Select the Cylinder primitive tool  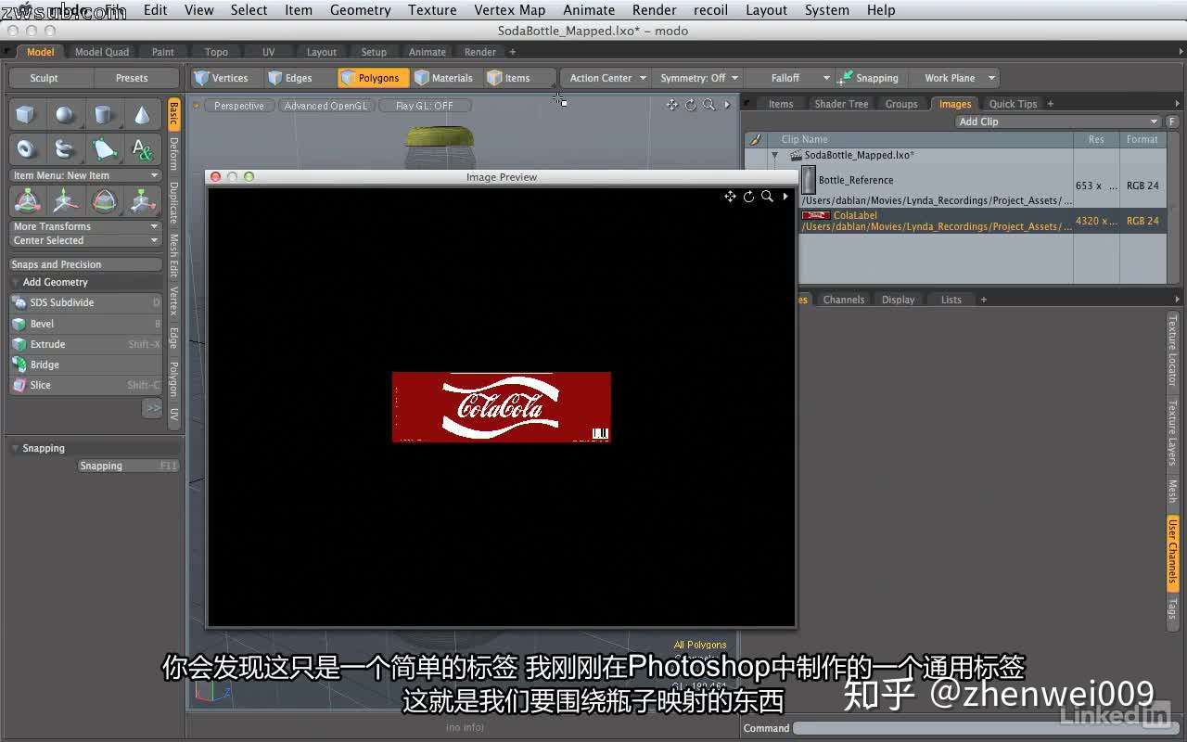coord(104,115)
